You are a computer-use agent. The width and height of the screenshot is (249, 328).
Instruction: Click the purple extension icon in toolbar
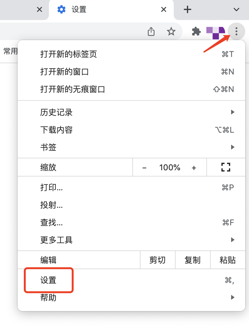(215, 32)
